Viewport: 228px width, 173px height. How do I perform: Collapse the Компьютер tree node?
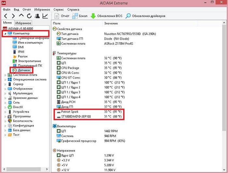click(x=5, y=34)
